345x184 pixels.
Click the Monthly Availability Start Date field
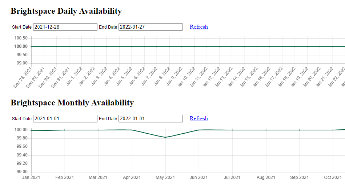[x=65, y=119]
